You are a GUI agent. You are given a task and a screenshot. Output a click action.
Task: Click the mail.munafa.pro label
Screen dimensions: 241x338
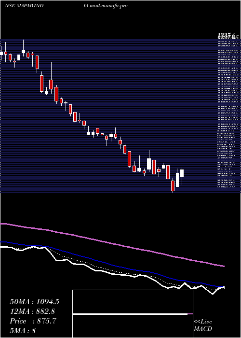[108, 6]
